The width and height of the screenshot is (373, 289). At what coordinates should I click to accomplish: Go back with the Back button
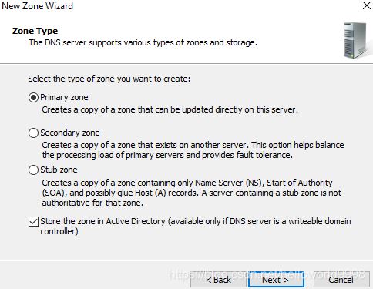pos(218,280)
